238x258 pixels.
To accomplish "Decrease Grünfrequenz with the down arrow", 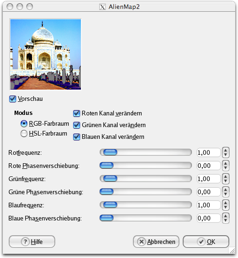I will tap(226, 181).
